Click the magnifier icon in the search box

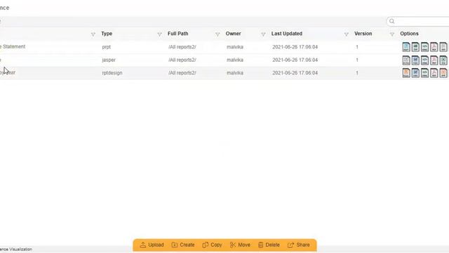point(391,21)
